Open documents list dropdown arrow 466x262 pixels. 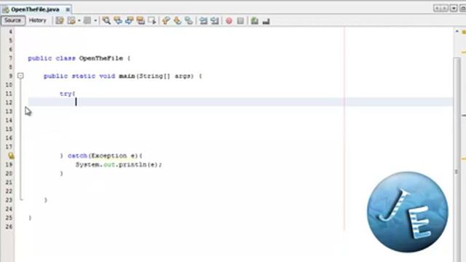click(454, 8)
